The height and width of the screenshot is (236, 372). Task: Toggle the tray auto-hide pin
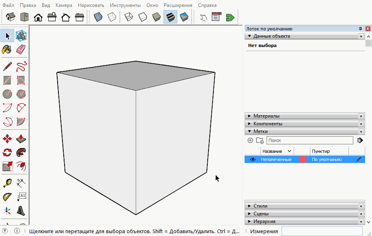[x=360, y=29]
